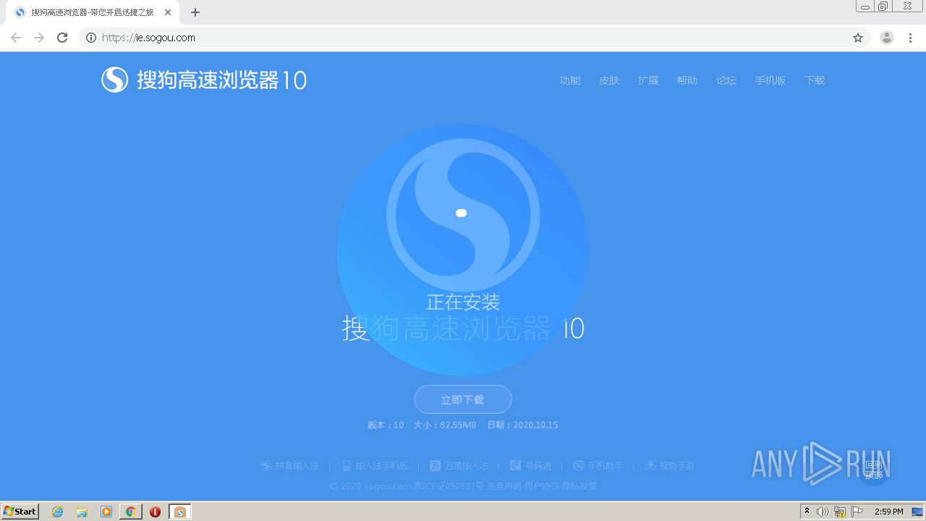Open the red Opera icon in taskbar
926x521 pixels.
(155, 512)
